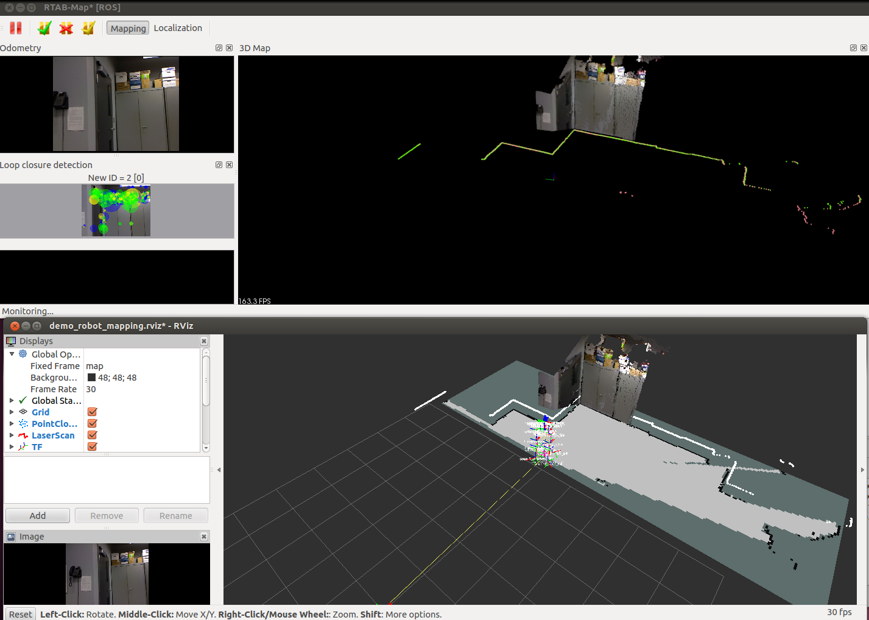Float the Odometry panel using undock icon
This screenshot has height=620, width=869.
click(x=219, y=48)
